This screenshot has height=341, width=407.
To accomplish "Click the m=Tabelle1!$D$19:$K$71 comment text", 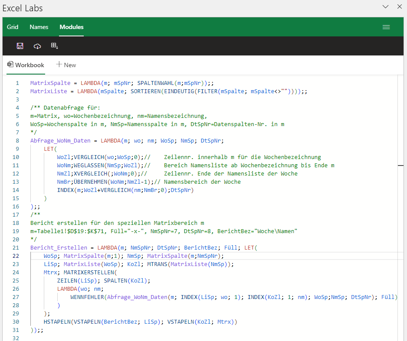I will point(68,231).
